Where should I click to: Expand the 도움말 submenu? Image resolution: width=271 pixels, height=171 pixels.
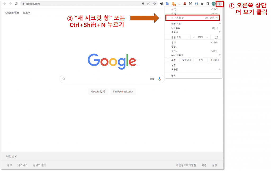193,70
